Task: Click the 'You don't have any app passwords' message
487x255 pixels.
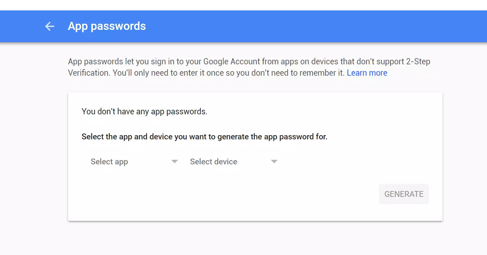Action: (144, 111)
